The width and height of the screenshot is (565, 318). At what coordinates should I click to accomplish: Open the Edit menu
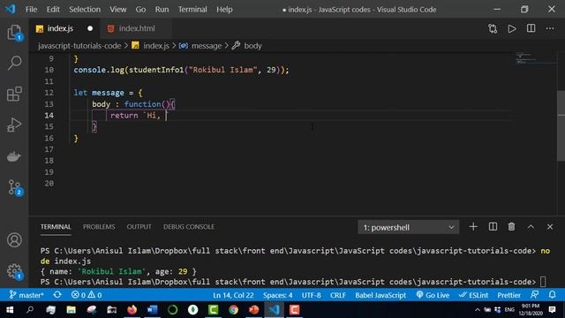point(53,10)
